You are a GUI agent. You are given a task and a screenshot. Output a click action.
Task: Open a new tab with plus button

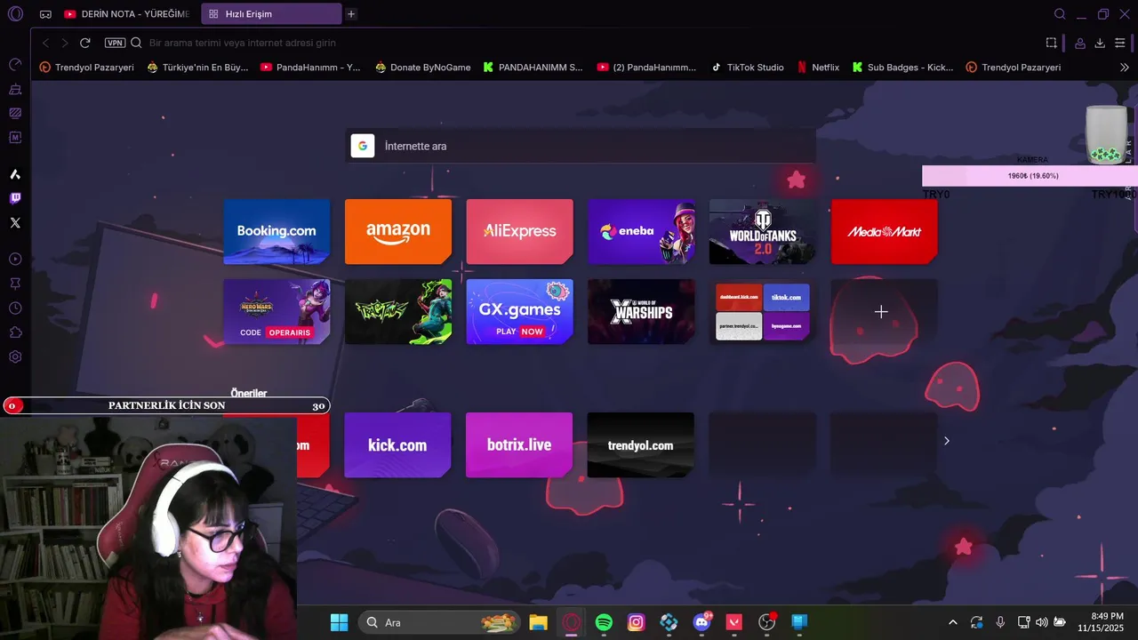[x=351, y=14]
